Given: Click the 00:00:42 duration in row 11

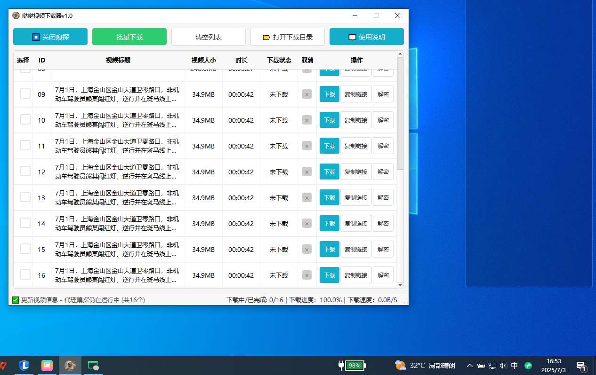Looking at the screenshot, I should [x=241, y=146].
